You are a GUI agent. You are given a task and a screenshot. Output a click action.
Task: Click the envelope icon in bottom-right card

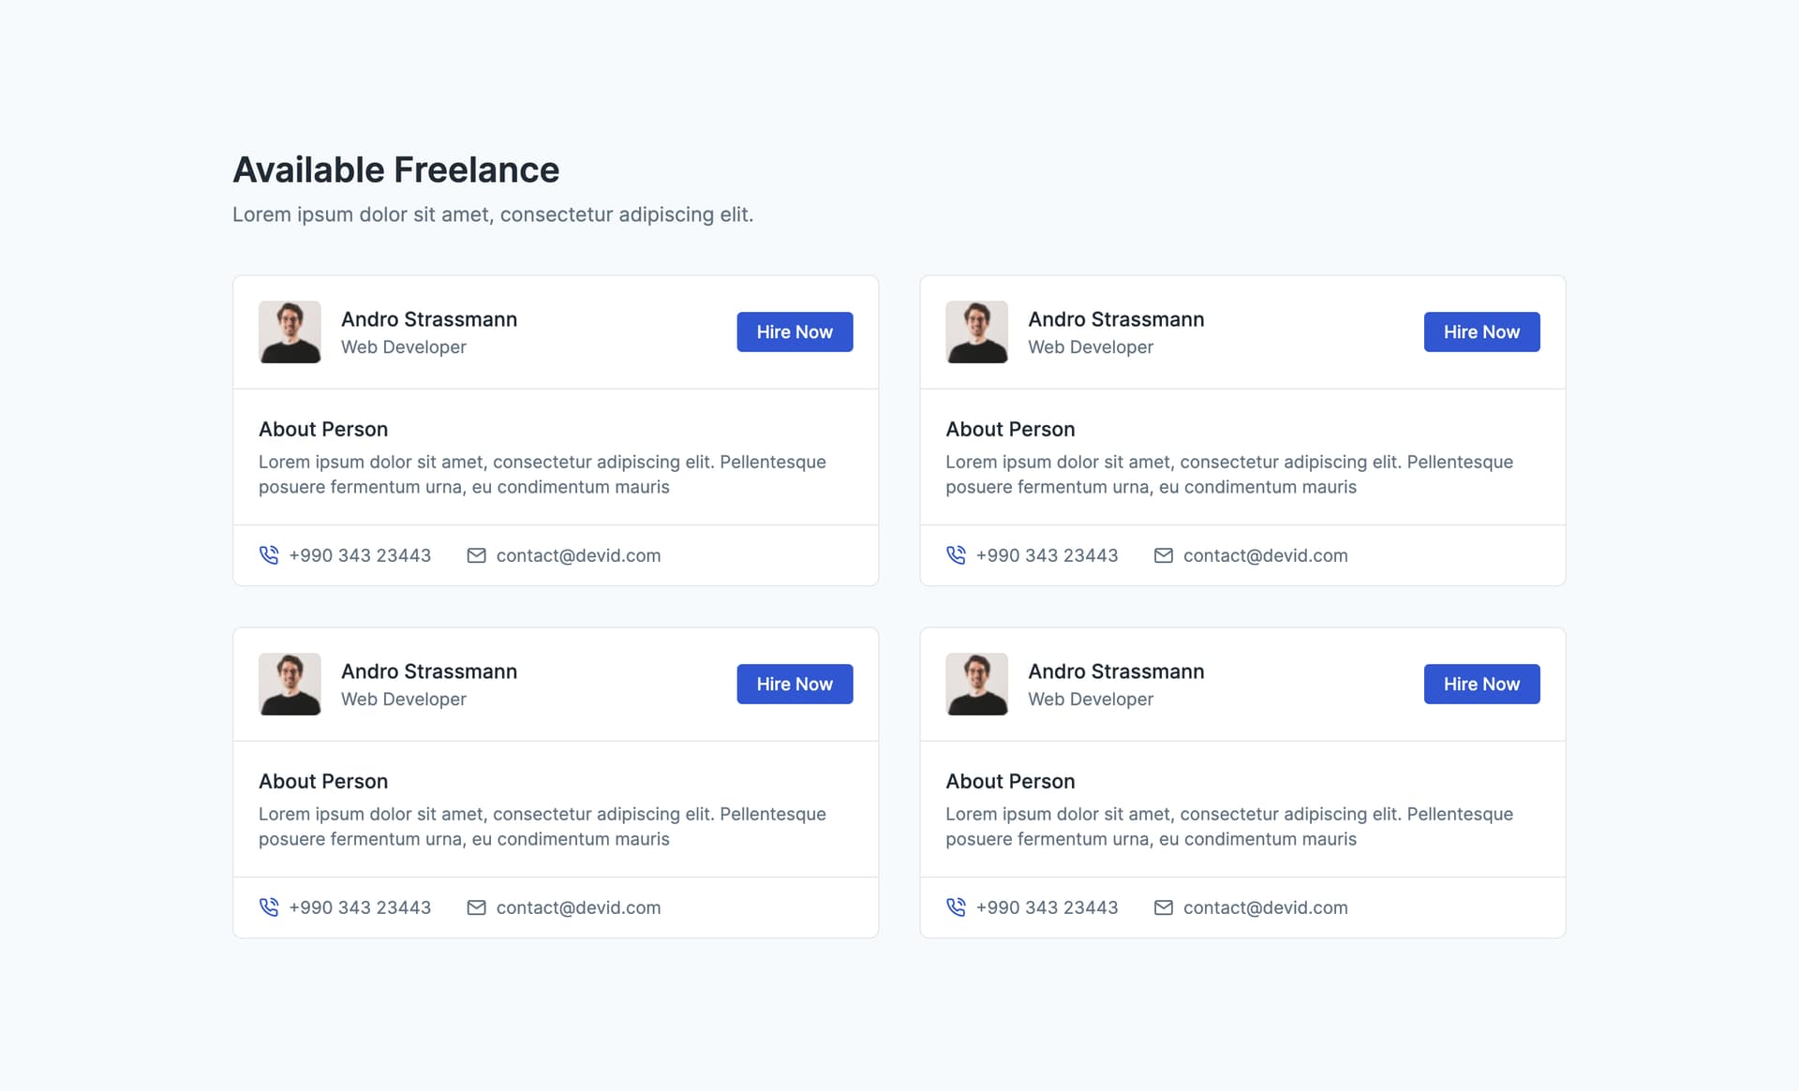[x=1163, y=907]
